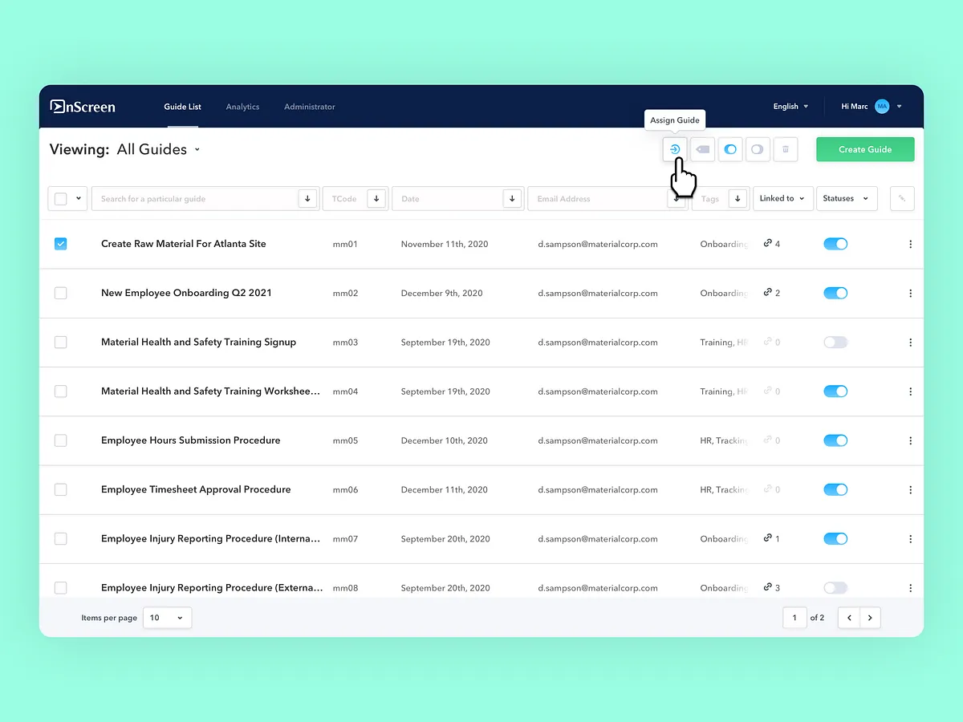Image resolution: width=963 pixels, height=722 pixels.
Task: Open the kebab menu for New Employee Onboarding Q2 2021
Action: 910,293
